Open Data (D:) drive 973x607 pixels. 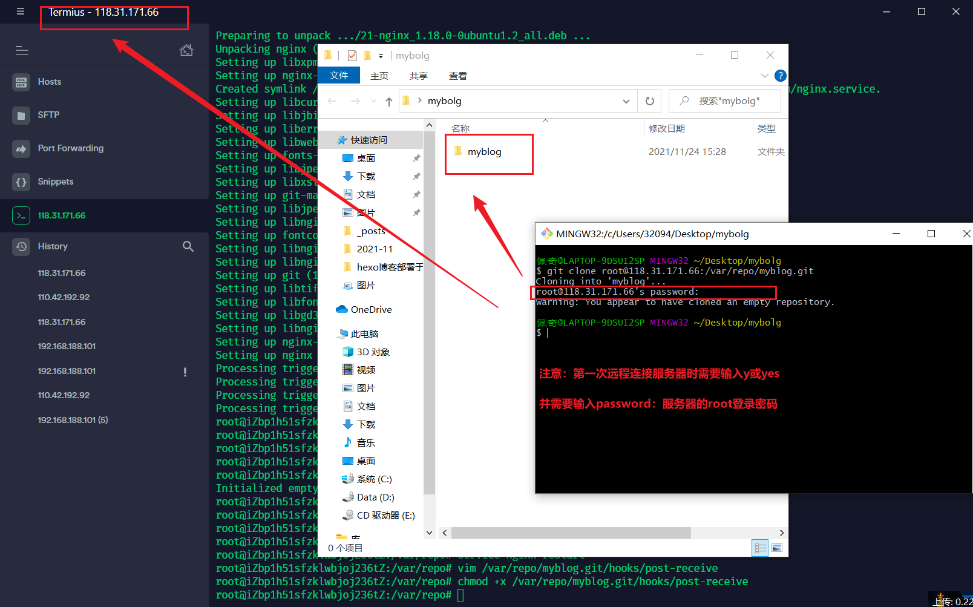[x=375, y=497]
